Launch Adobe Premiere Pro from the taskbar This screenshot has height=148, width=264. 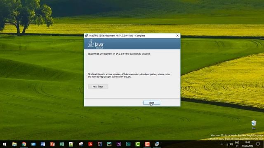(x=119, y=144)
